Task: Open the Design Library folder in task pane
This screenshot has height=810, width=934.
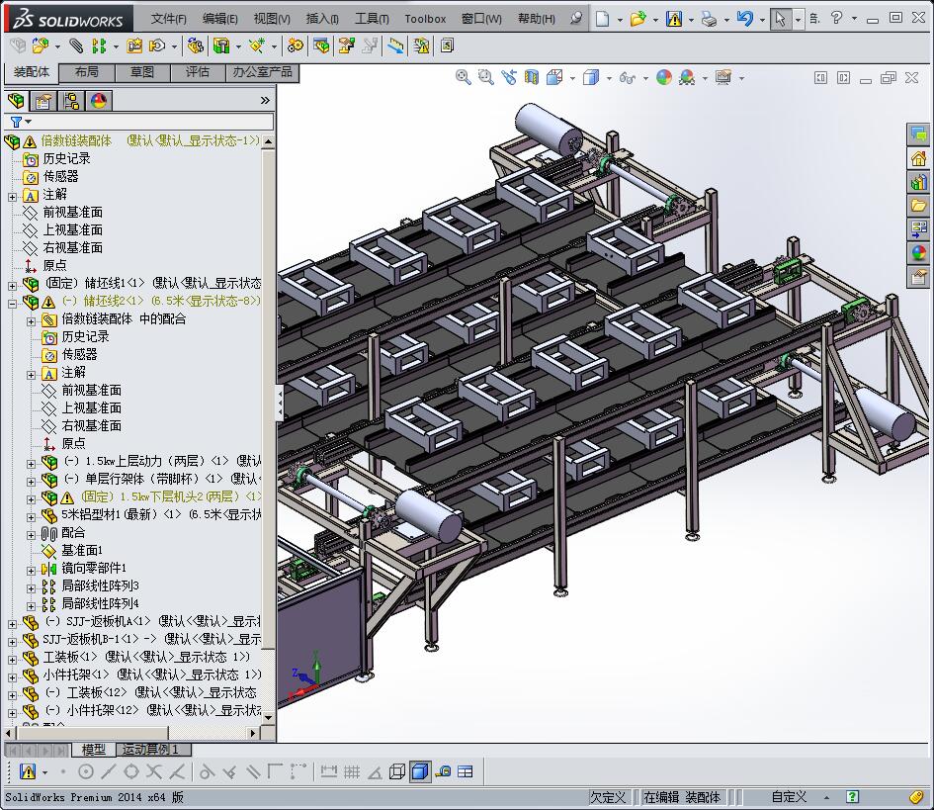Action: pos(919,206)
